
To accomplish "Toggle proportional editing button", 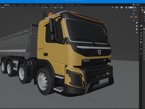I will [61, 8].
